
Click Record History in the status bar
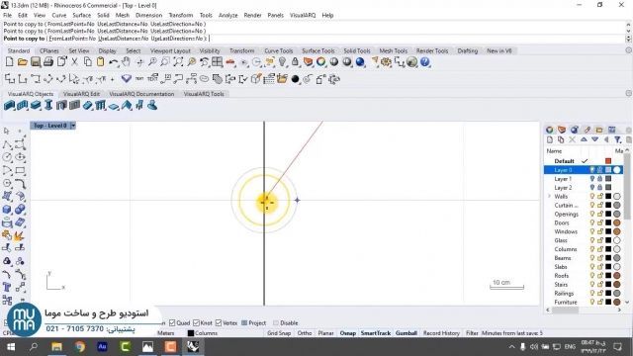click(x=441, y=333)
